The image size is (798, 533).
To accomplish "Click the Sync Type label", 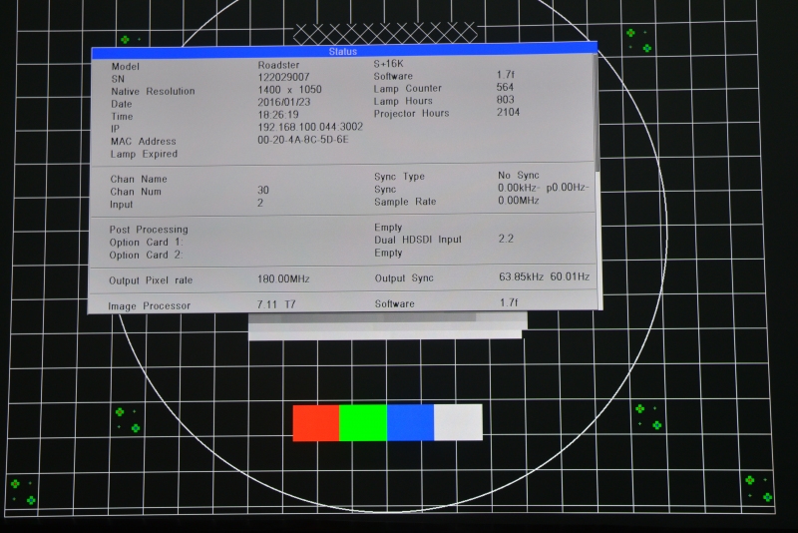I will click(x=400, y=177).
